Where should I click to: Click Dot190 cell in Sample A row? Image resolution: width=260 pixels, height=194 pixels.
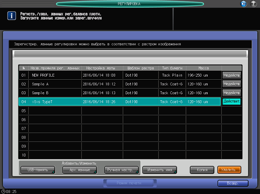(141, 84)
